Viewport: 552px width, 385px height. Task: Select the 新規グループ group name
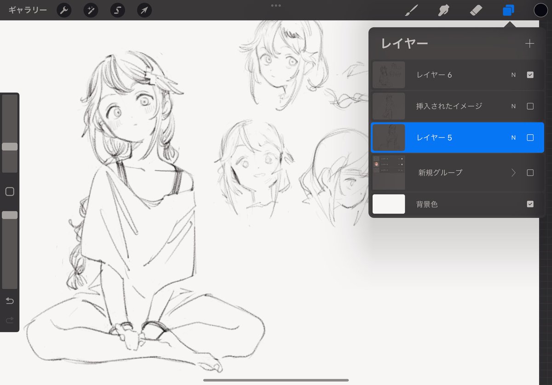440,173
